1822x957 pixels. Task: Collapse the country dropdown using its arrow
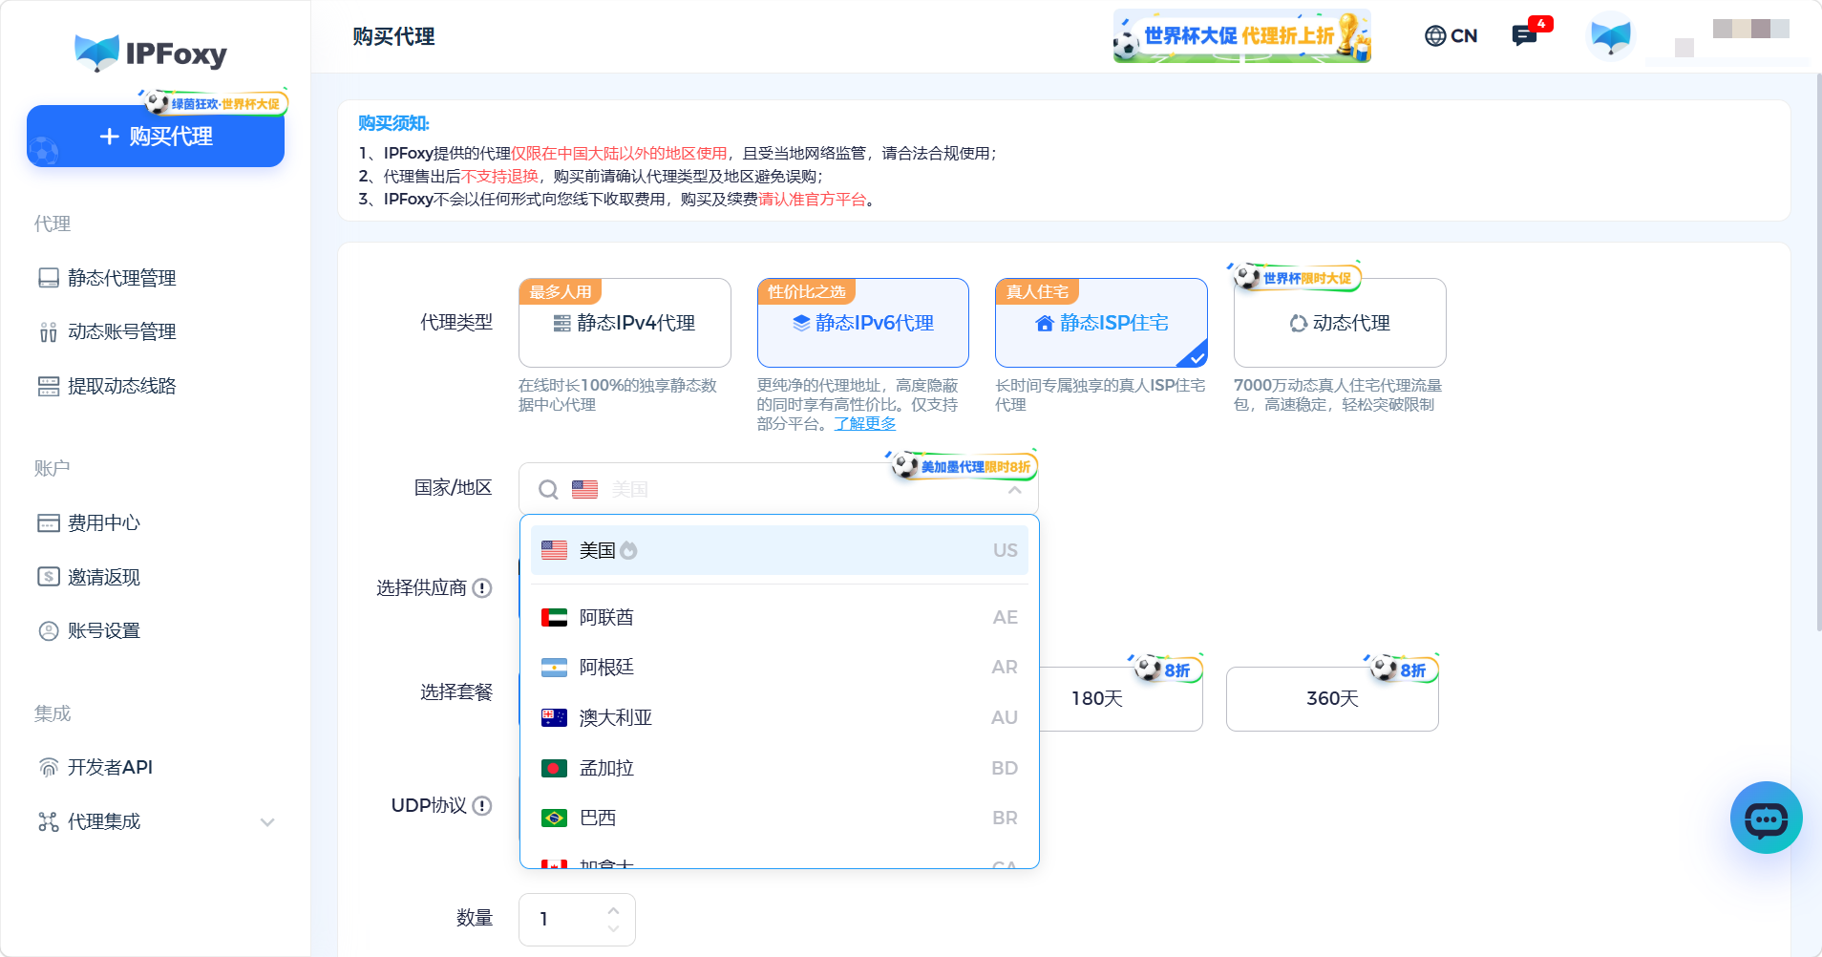[1015, 490]
